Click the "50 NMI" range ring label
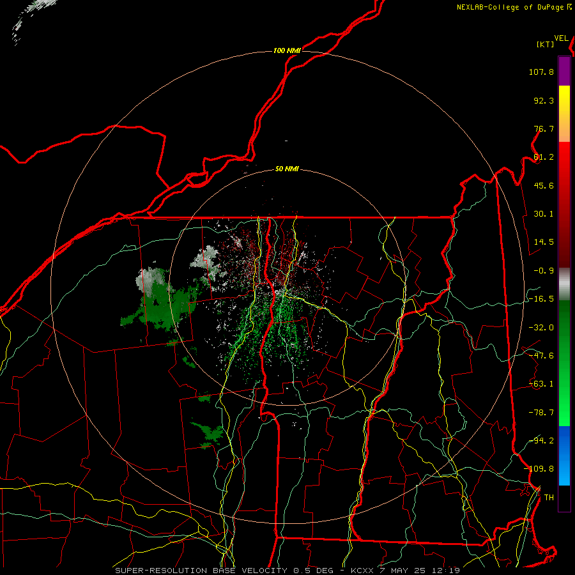Screen dimensions: 575x575 click(287, 169)
